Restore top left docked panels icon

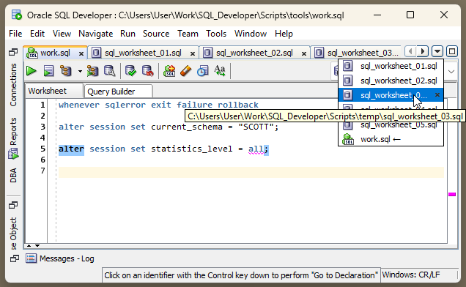tap(13, 52)
